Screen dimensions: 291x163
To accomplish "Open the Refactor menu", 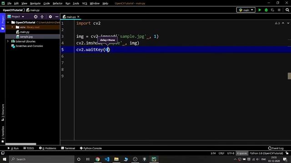I will [58, 3].
